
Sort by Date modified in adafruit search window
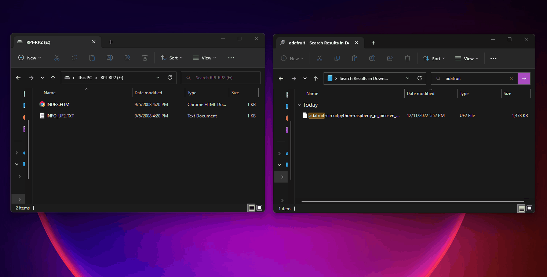[x=420, y=94]
